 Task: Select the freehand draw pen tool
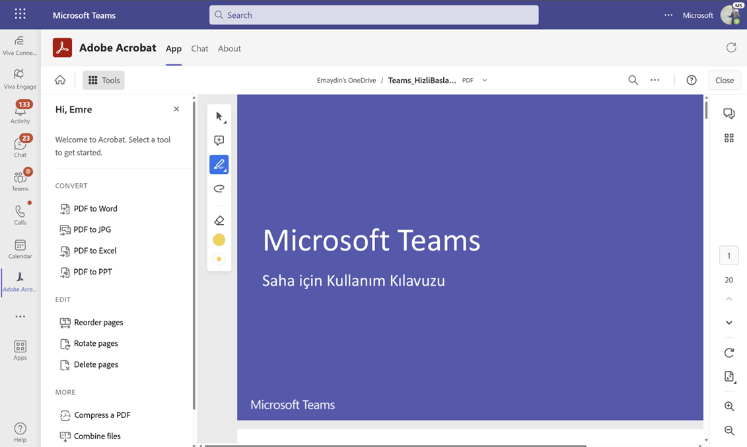click(219, 165)
